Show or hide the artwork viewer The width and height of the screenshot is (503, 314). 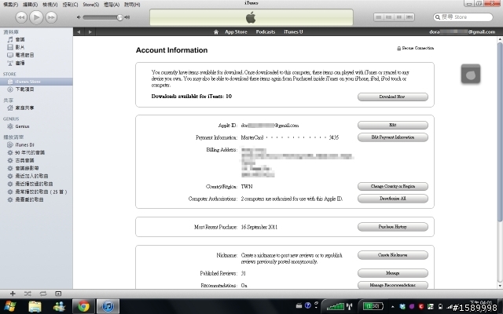(x=58, y=294)
